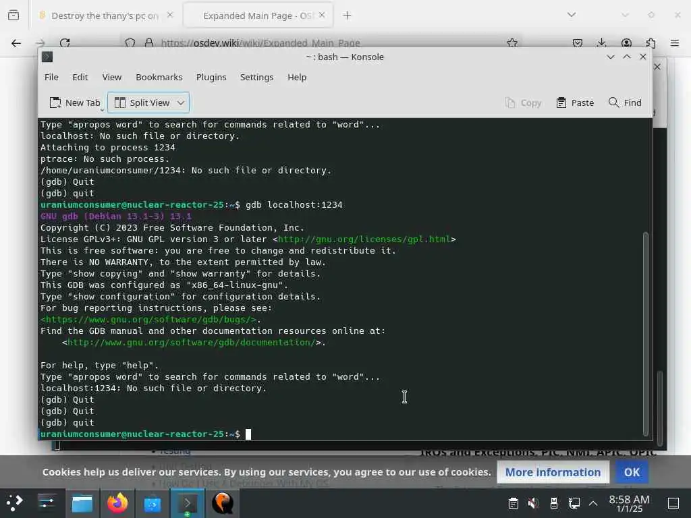The image size is (691, 518).
Task: Open the Firefox account icon
Action: [626, 42]
